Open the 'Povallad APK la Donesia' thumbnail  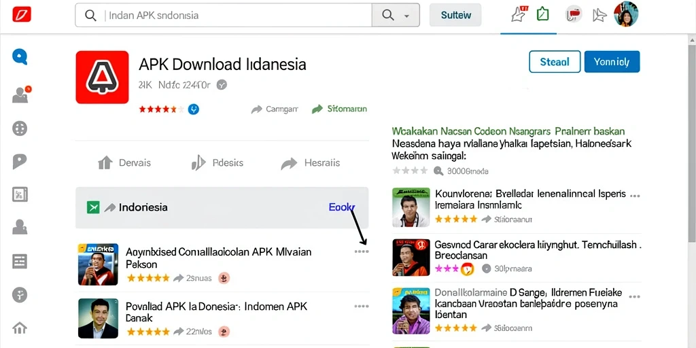98,318
